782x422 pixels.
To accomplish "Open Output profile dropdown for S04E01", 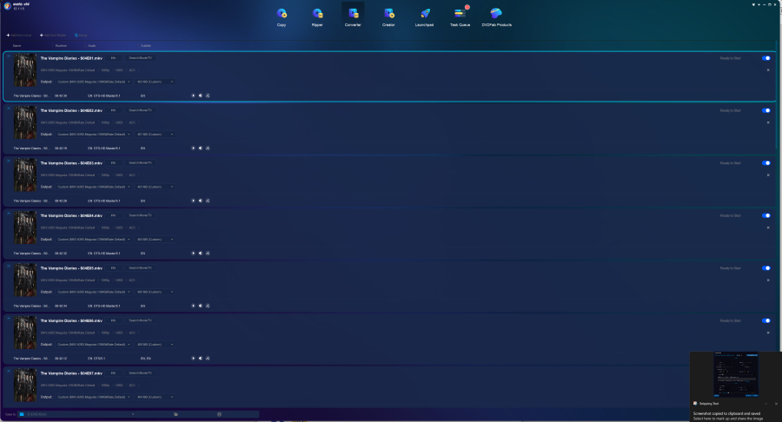I will tap(93, 82).
